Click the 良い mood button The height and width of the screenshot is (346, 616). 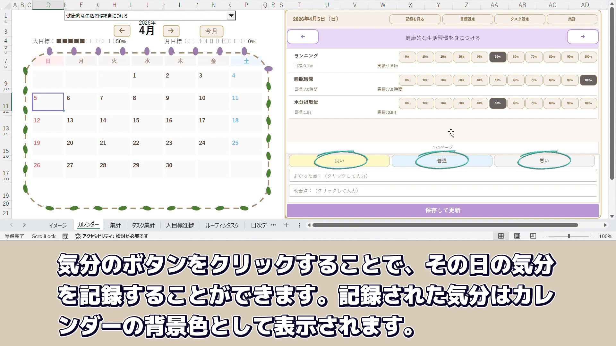pos(339,161)
